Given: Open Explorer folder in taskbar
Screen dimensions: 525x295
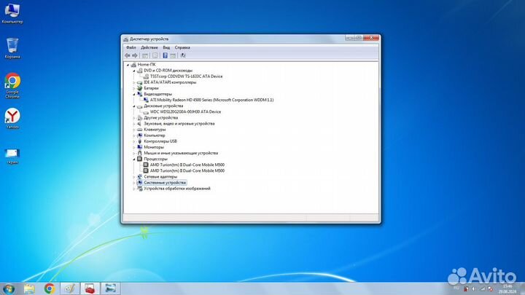Looking at the screenshot, I should (x=29, y=288).
